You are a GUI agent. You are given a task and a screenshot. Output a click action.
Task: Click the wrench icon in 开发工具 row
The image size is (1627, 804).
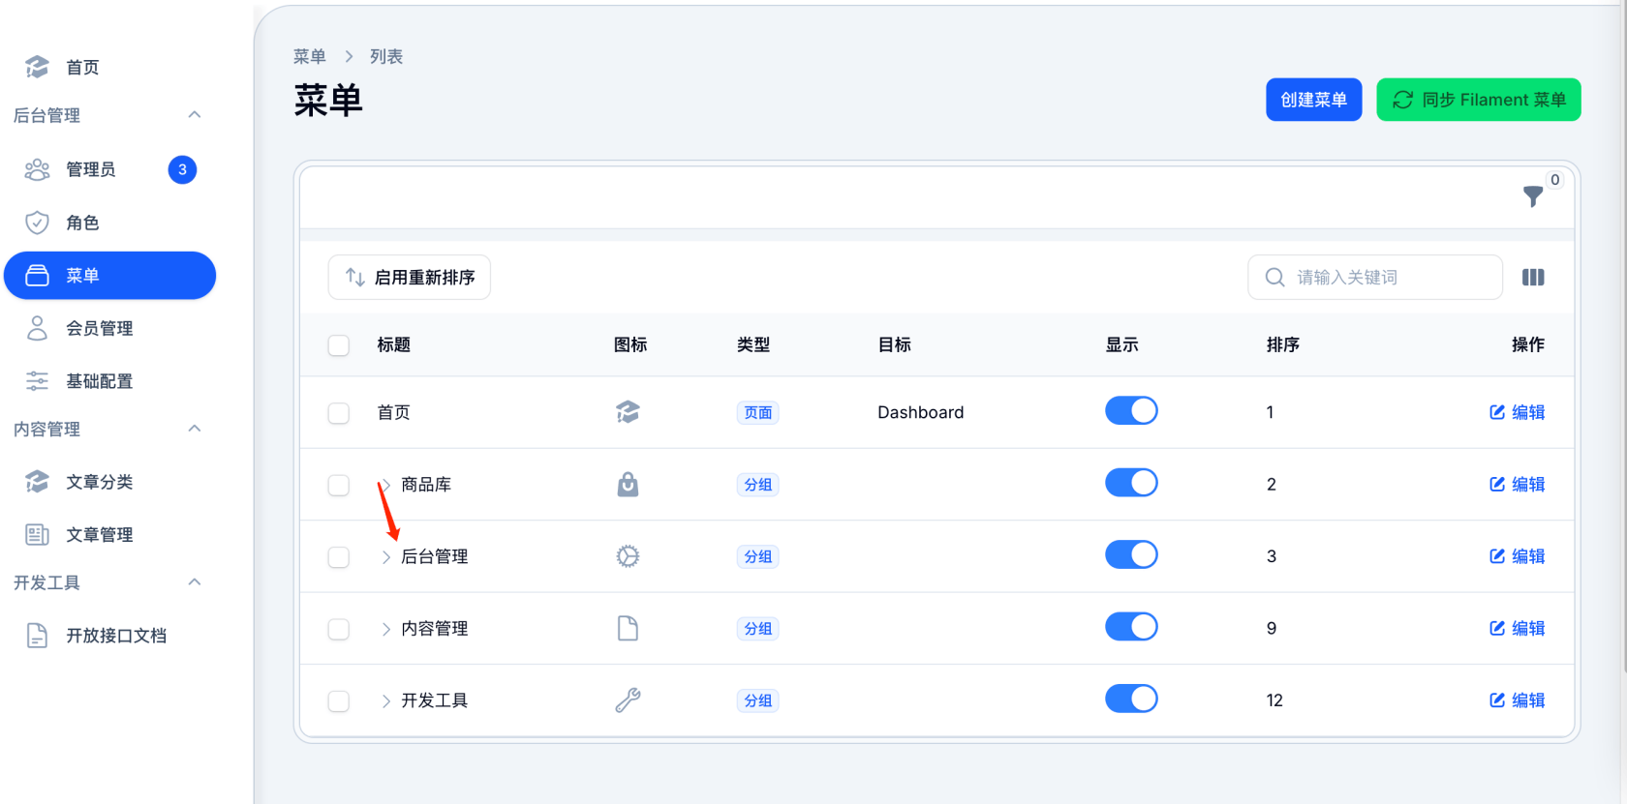click(628, 700)
